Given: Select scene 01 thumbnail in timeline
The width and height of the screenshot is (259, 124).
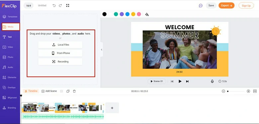Looking at the screenshot, I should pos(30,108).
